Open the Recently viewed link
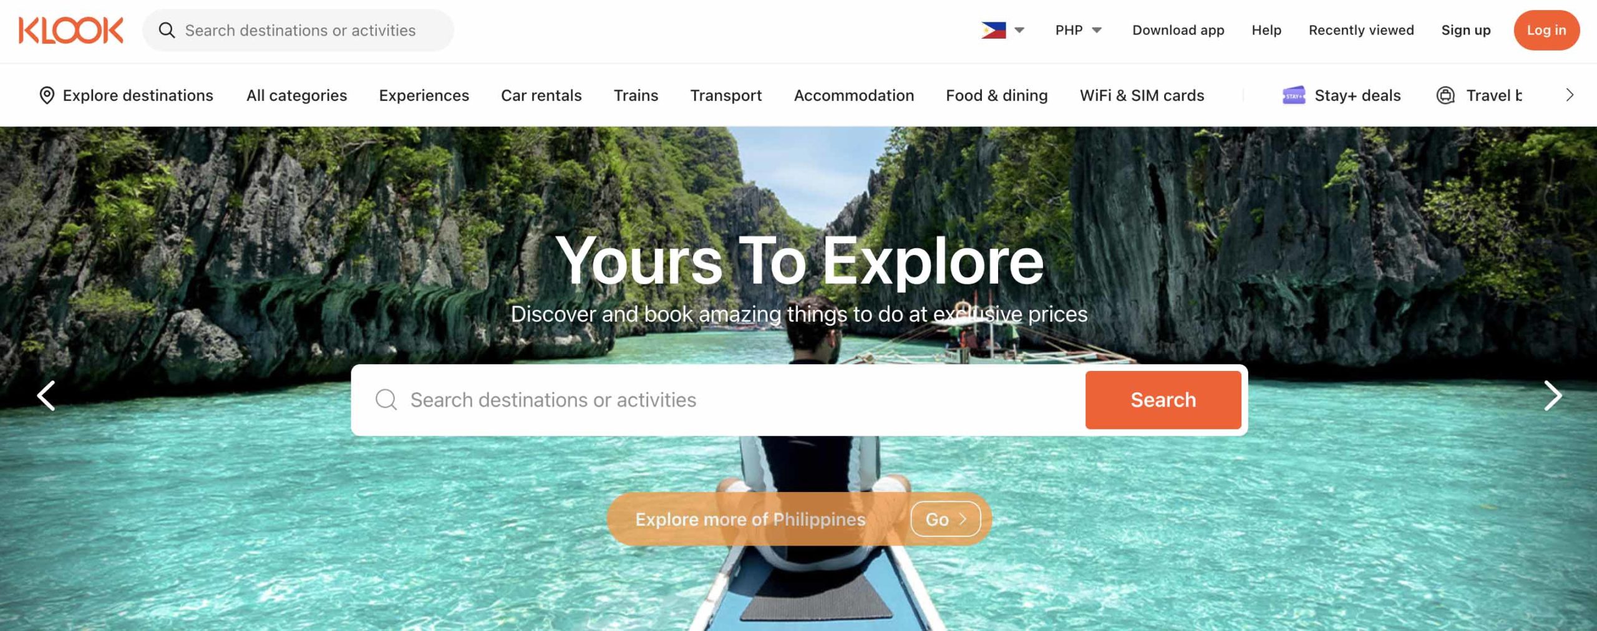This screenshot has width=1597, height=631. click(1361, 30)
